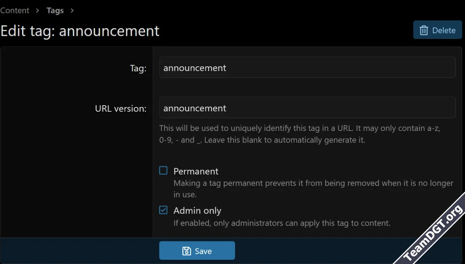Click inside the URL version input field

(x=307, y=107)
